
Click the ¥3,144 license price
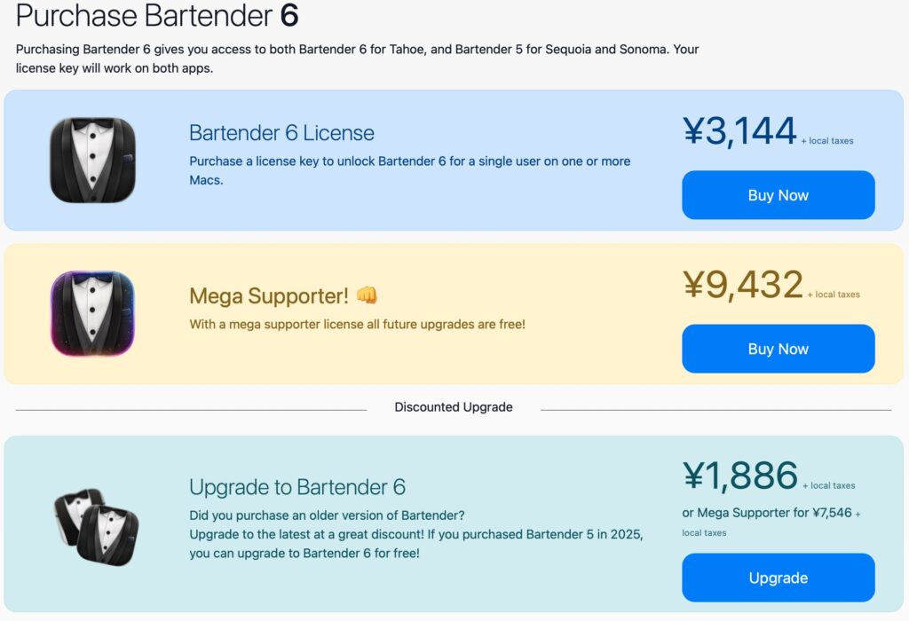pyautogui.click(x=739, y=132)
